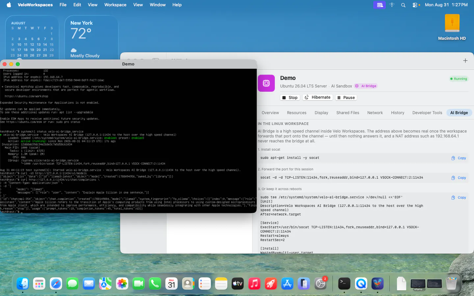
Task: Open the Trash in the Dock
Action: [451, 284]
